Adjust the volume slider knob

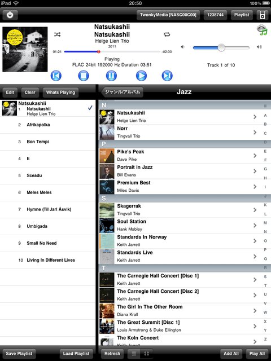point(221,47)
